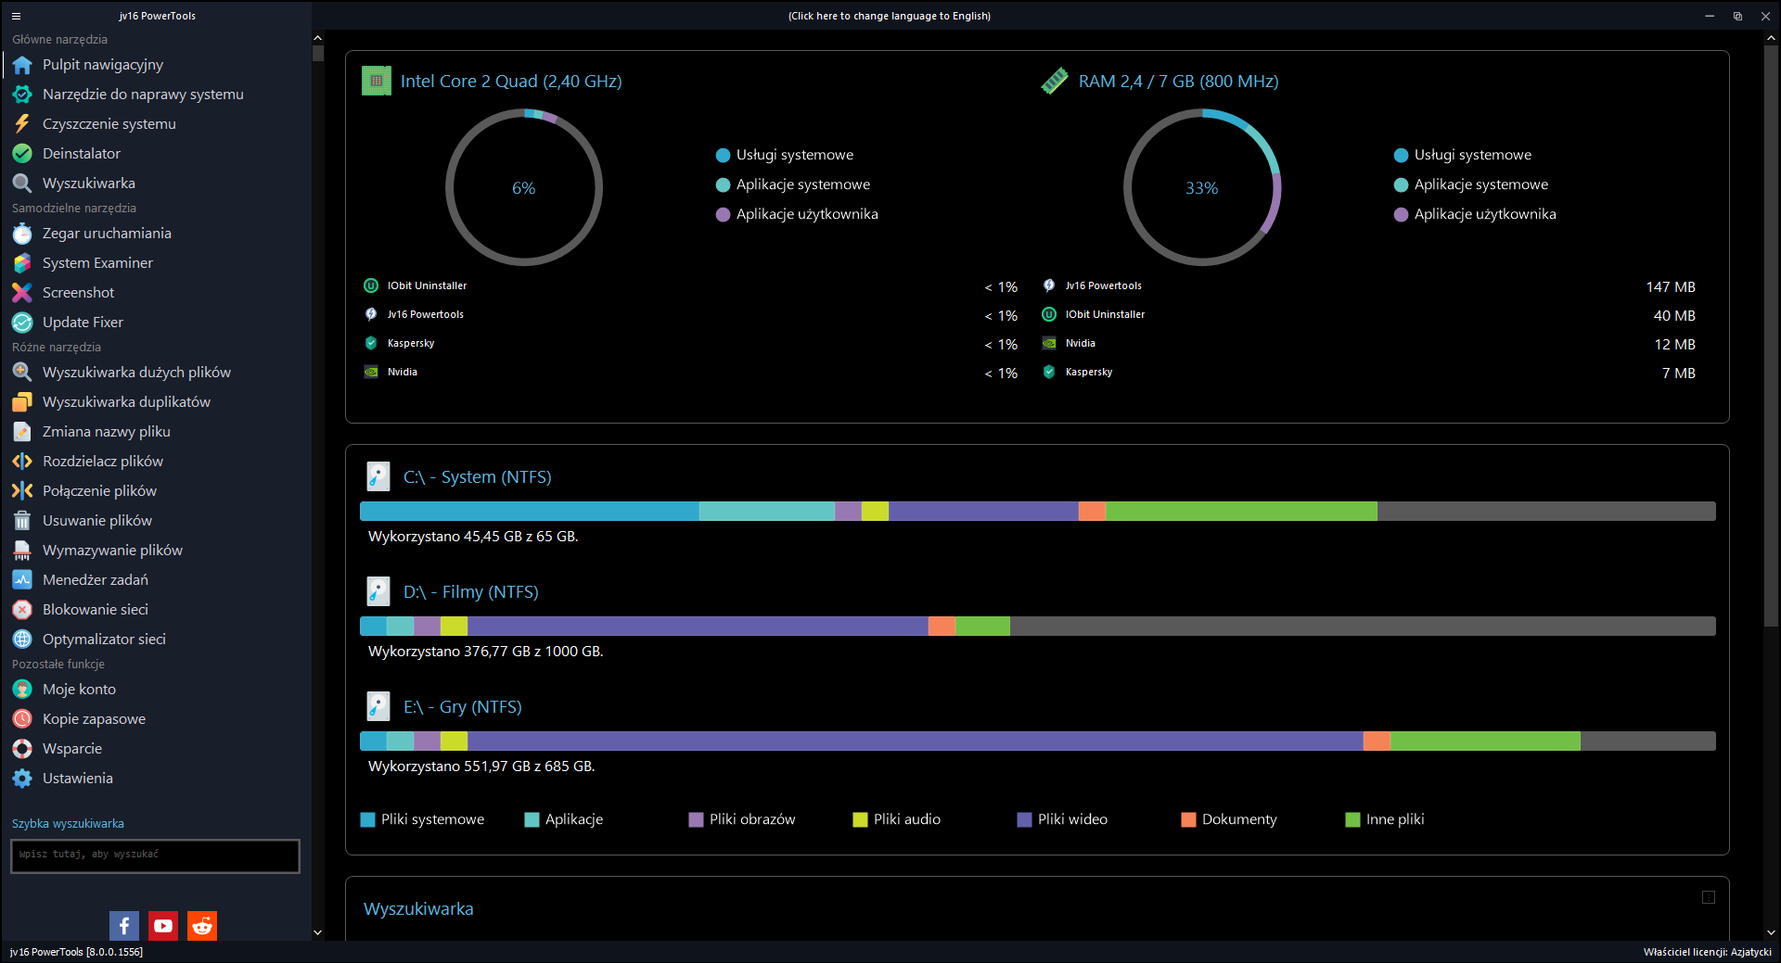The image size is (1781, 963).
Task: Click the E:\ Gry drive icon
Action: pyautogui.click(x=378, y=706)
